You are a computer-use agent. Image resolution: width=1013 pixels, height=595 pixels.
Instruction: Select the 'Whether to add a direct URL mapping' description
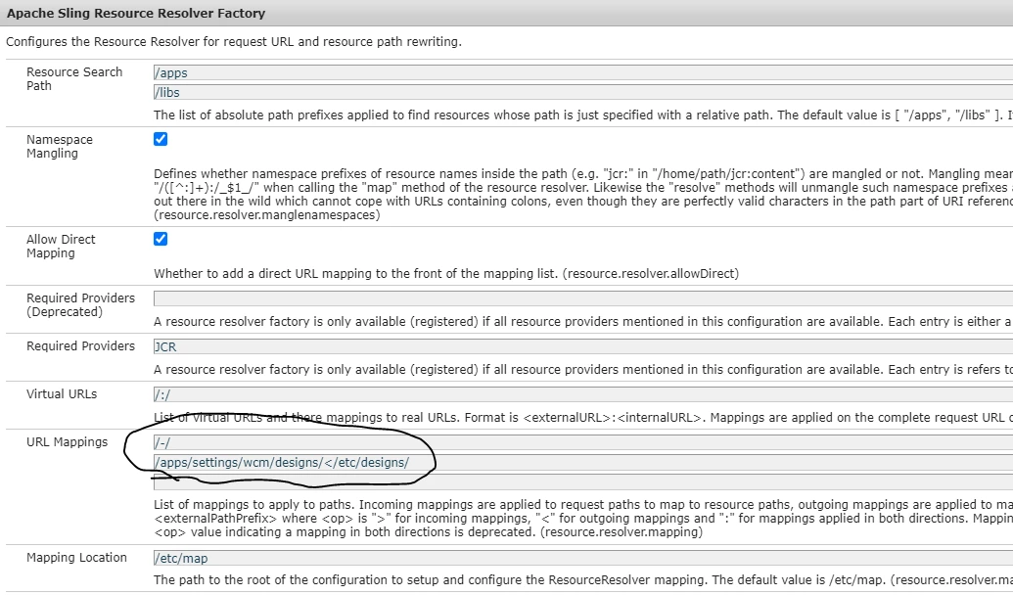pos(446,273)
